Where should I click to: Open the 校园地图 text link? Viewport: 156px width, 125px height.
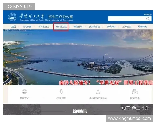61,98
